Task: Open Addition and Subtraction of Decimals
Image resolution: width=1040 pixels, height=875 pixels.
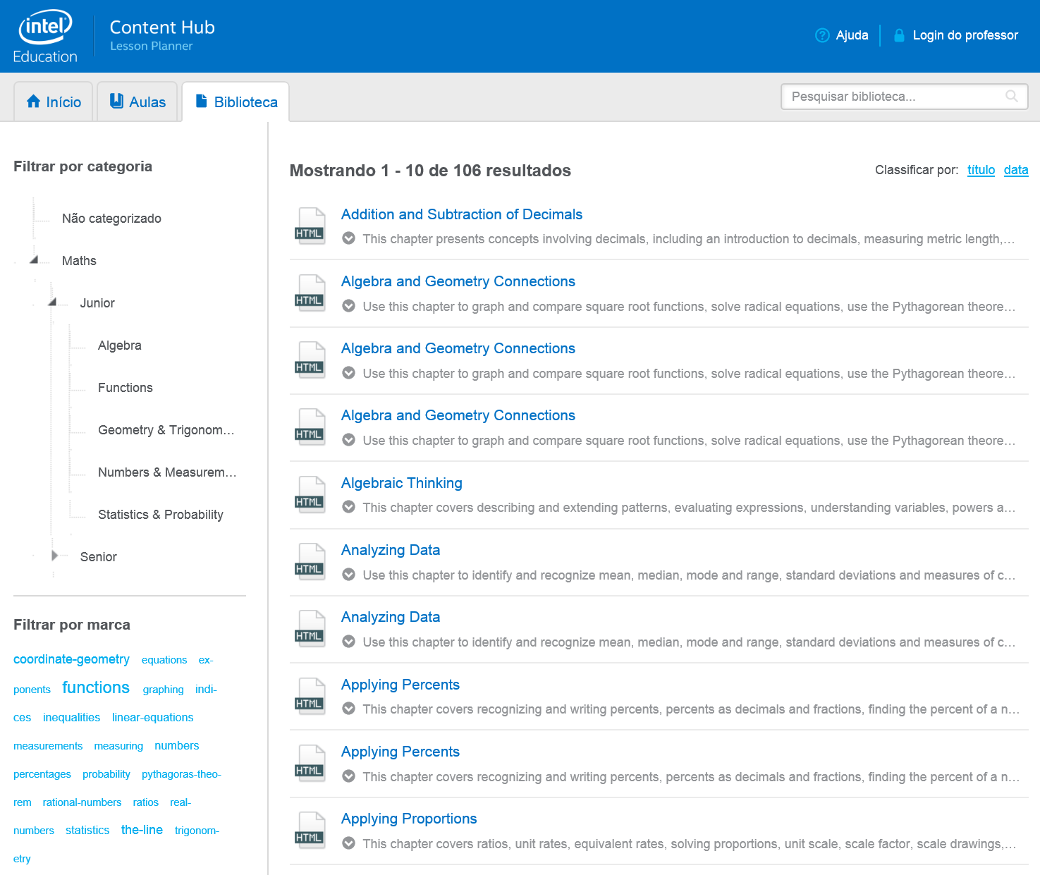Action: [x=462, y=214]
